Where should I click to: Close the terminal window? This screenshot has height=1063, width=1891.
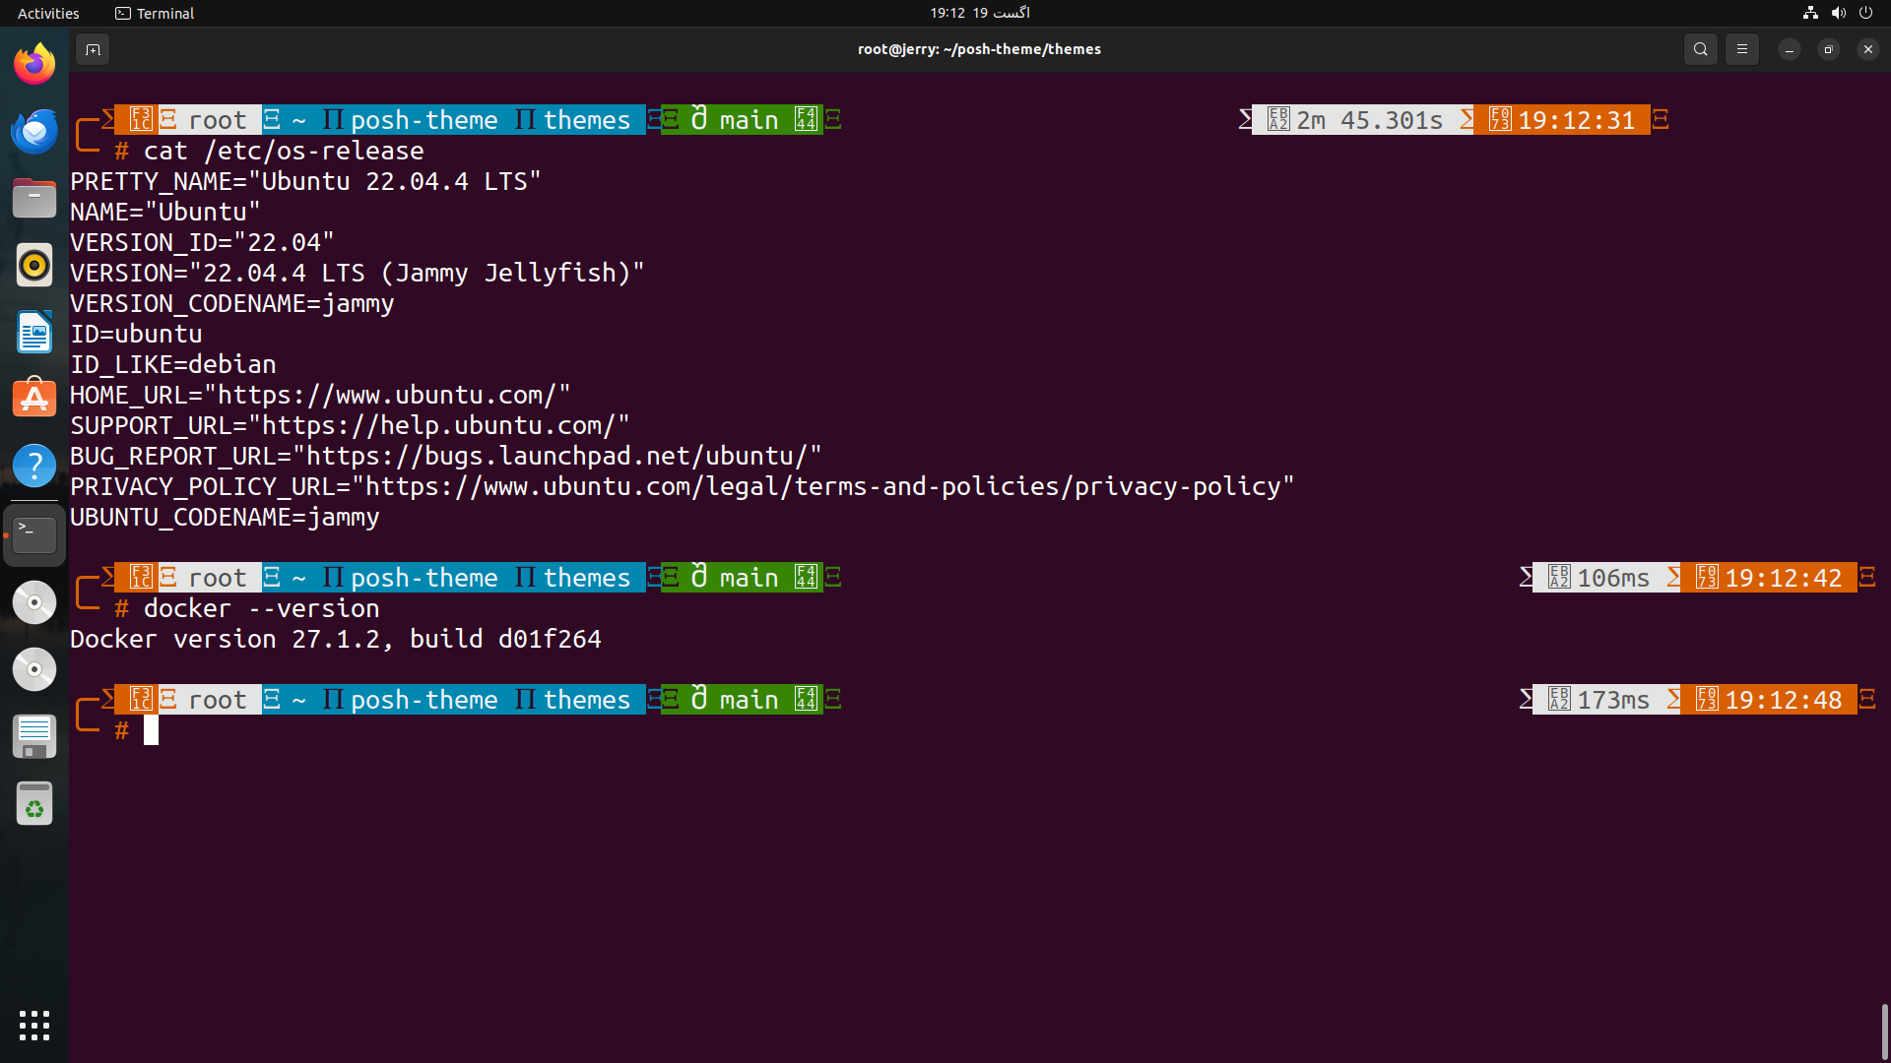pos(1867,49)
